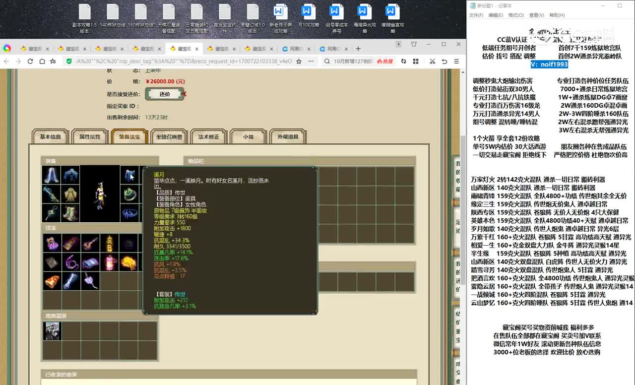Switch to the 小孩 tab

(248, 137)
